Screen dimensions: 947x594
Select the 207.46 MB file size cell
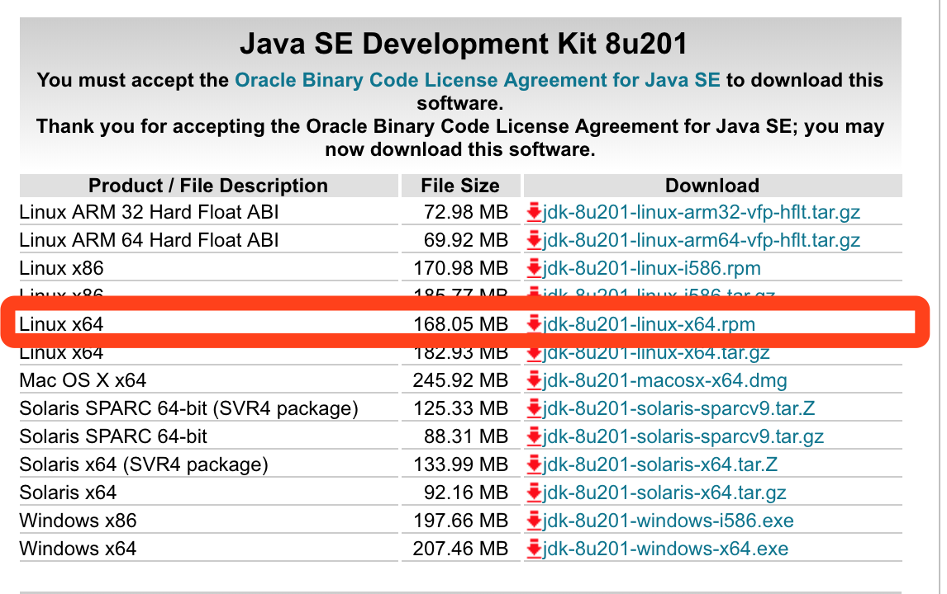click(461, 549)
